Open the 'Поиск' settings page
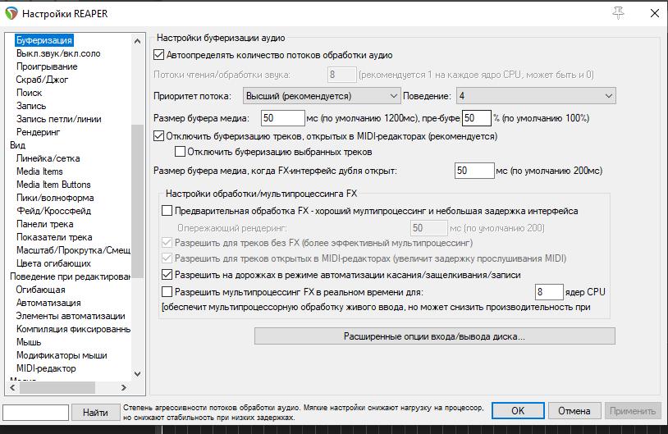The height and width of the screenshot is (434, 668). tap(29, 93)
